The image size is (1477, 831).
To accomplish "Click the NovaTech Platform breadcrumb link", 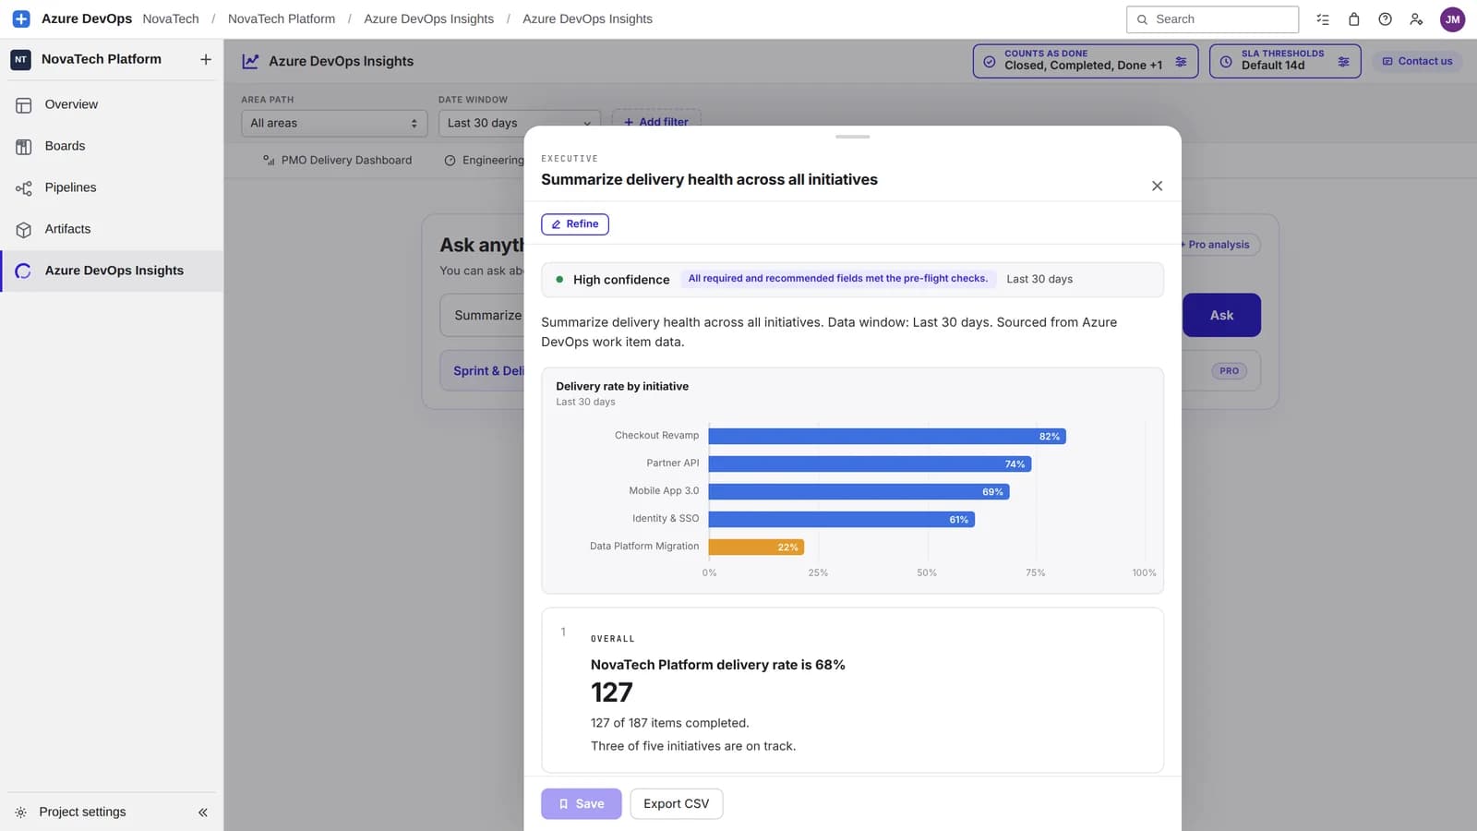I will [282, 19].
